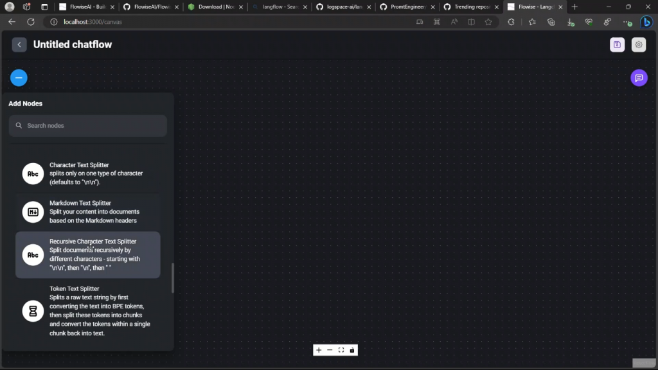
Task: Open the favorites list icon
Action: click(x=532, y=22)
